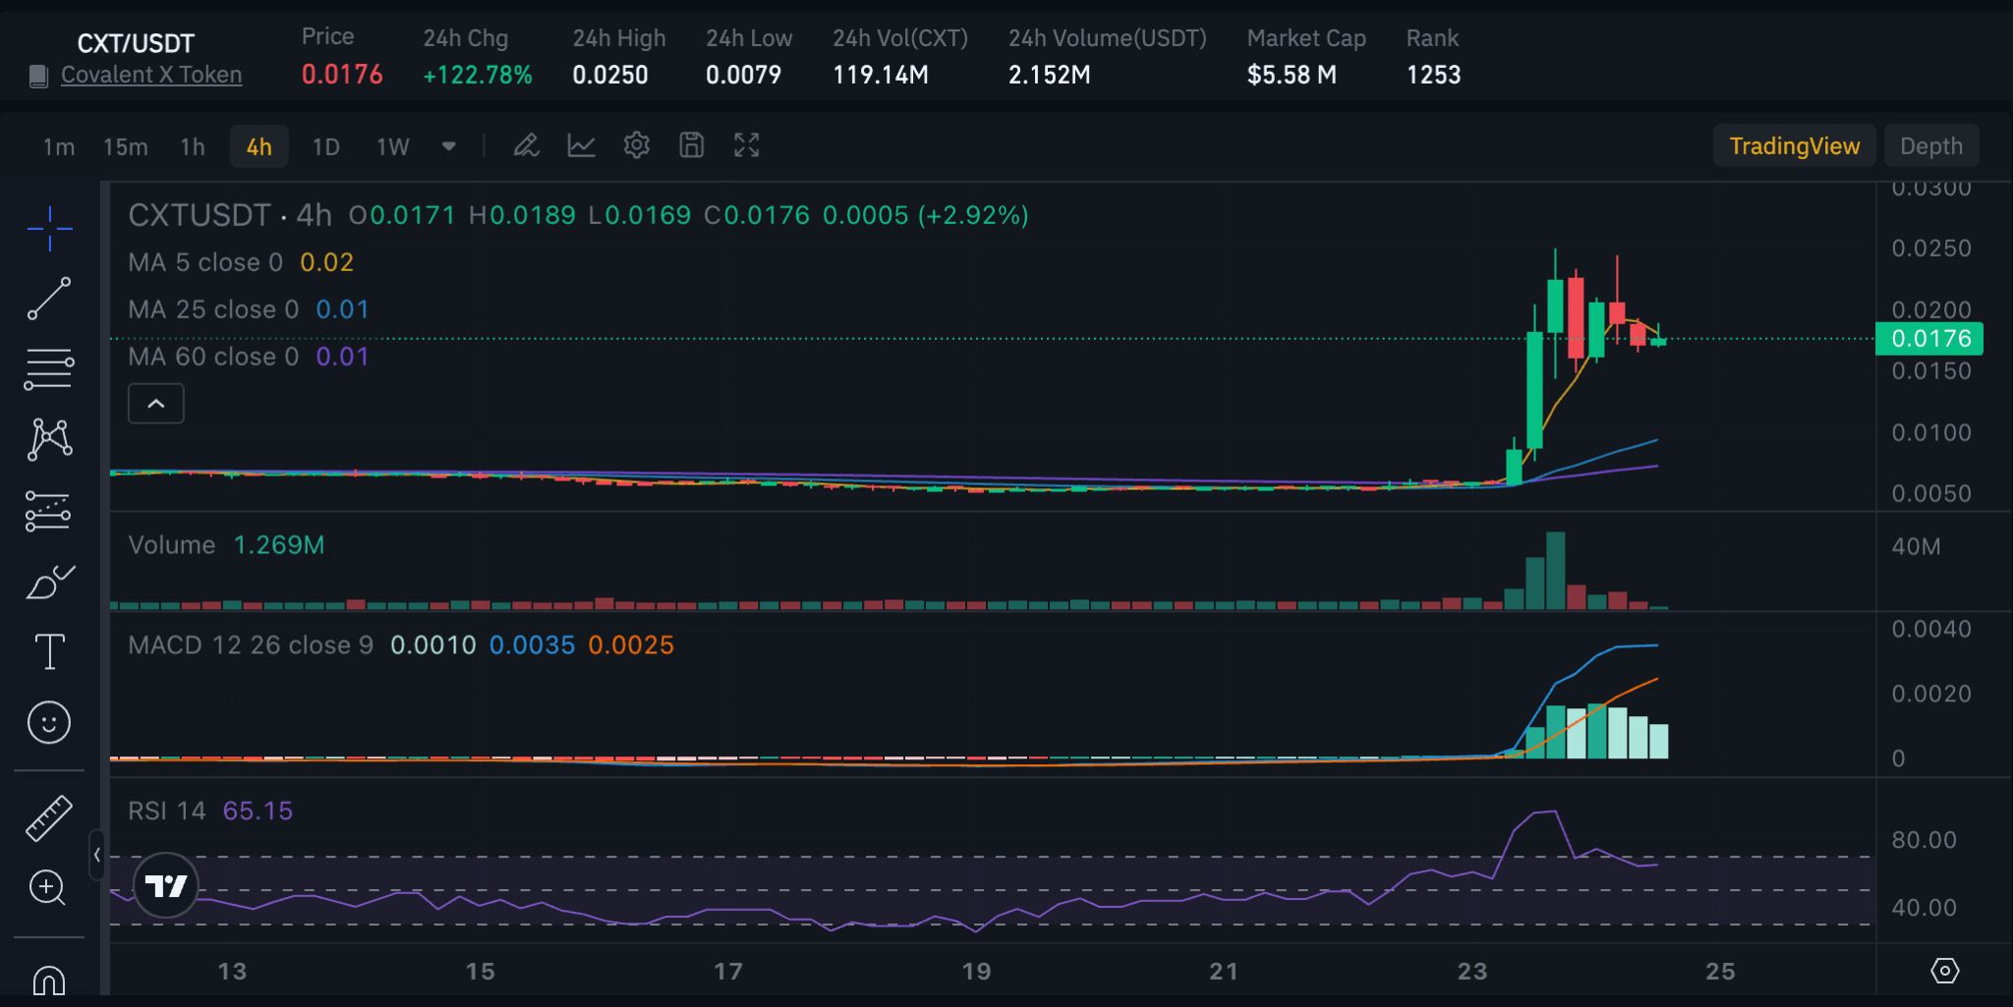Select the brush drawing tool
The height and width of the screenshot is (1007, 2013).
49,582
